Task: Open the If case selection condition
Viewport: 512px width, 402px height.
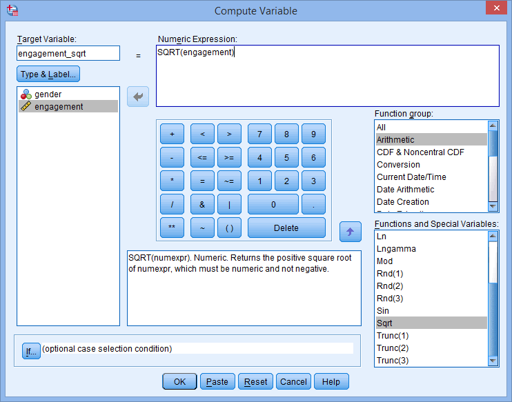Action: pos(30,351)
